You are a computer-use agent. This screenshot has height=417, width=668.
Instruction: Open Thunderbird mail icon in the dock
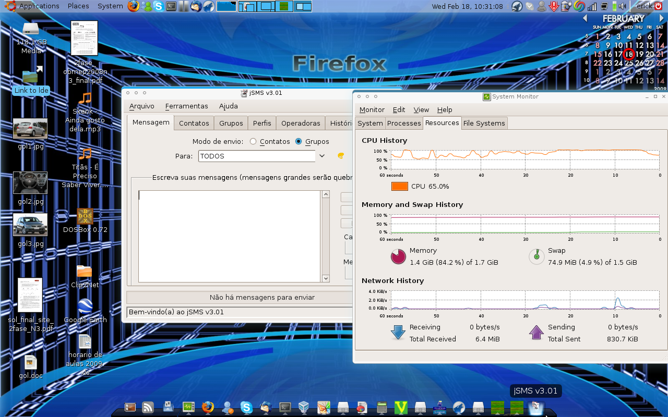tap(266, 407)
